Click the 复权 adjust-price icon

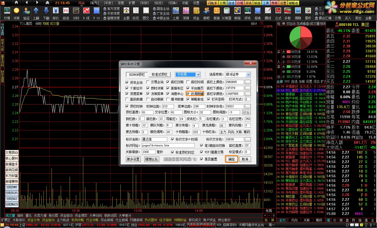pyautogui.click(x=308, y=13)
